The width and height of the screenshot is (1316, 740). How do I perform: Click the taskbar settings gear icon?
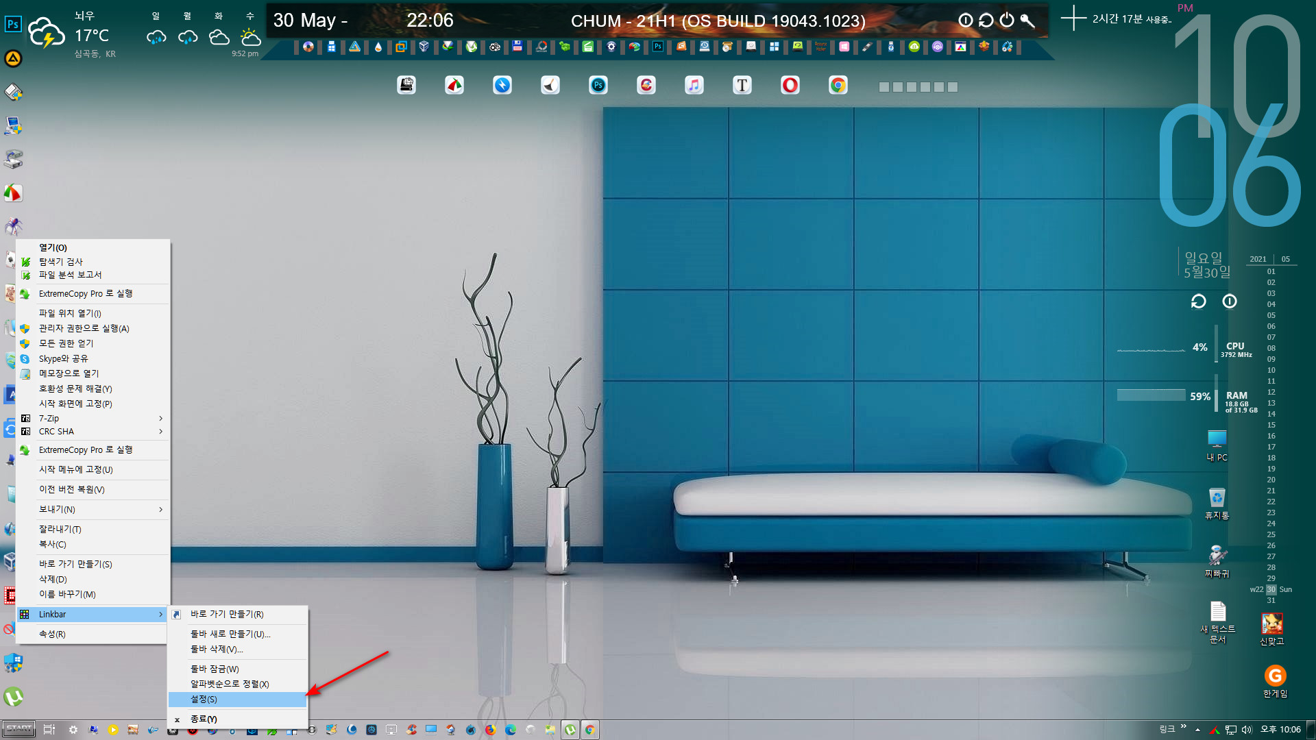73,730
